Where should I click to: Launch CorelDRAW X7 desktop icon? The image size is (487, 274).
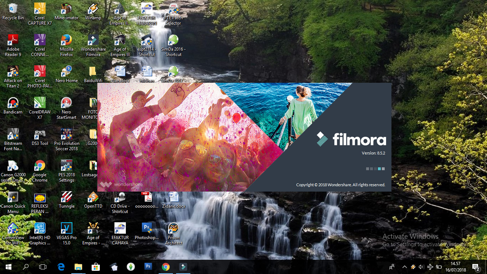coord(40,108)
